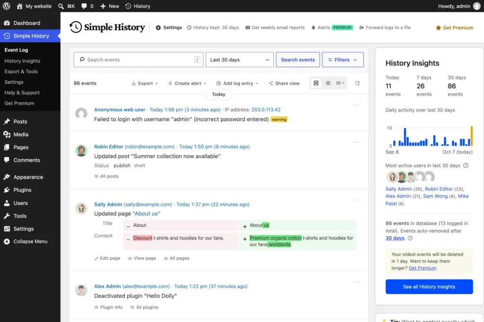Click IP address 203.0.113.42
484x322 pixels.
pos(266,110)
